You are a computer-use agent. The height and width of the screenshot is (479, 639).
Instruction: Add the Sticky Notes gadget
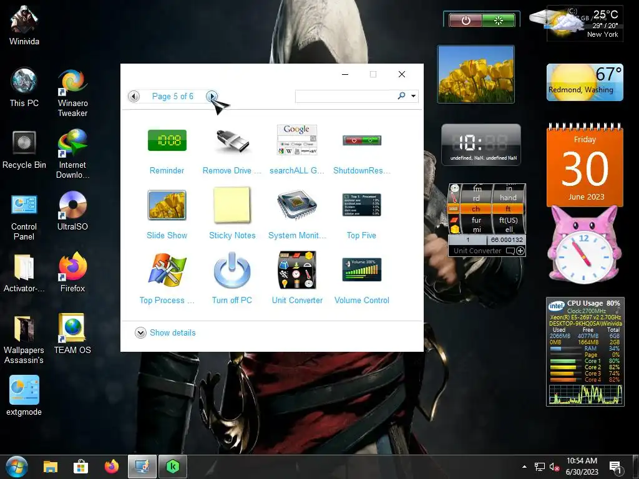point(232,205)
